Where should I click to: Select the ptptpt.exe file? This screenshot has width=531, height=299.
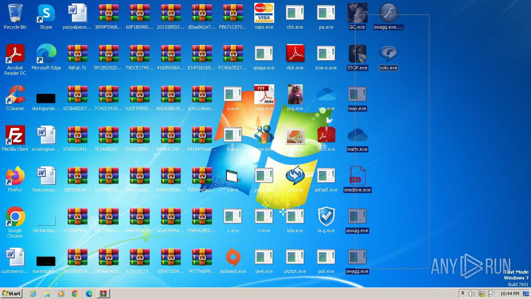point(295,261)
